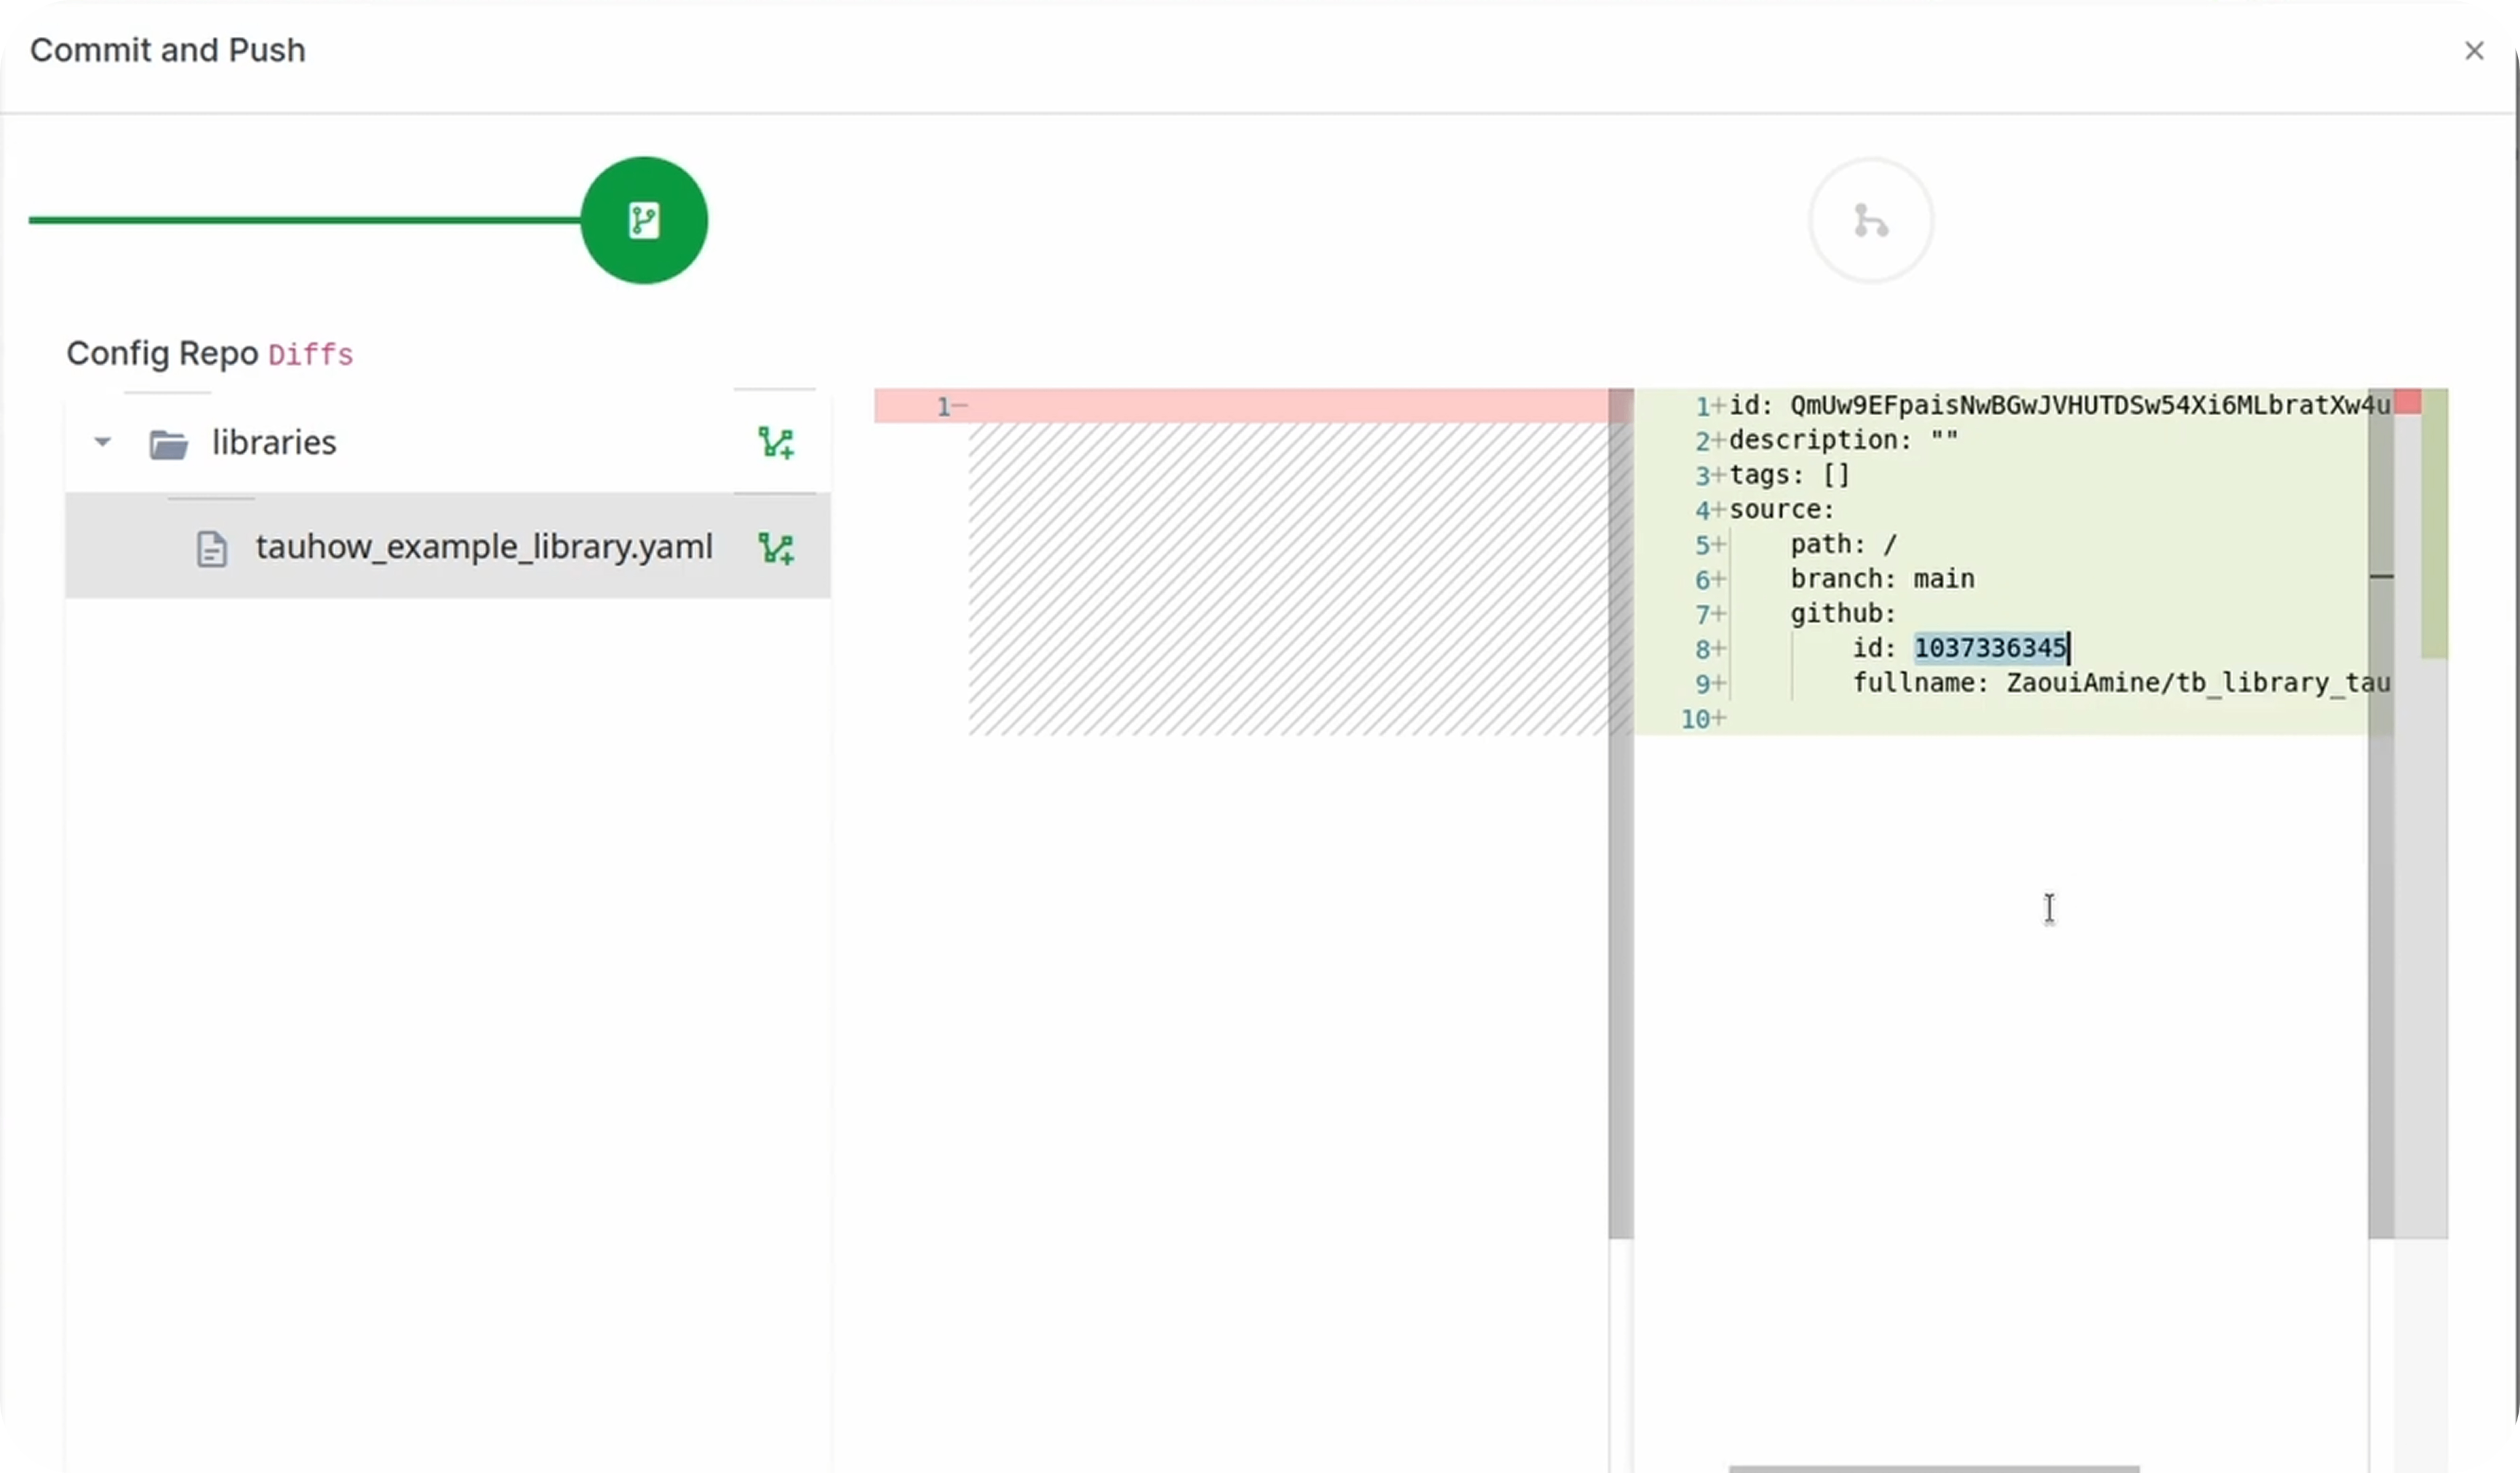Click the yaml file document icon

point(211,549)
